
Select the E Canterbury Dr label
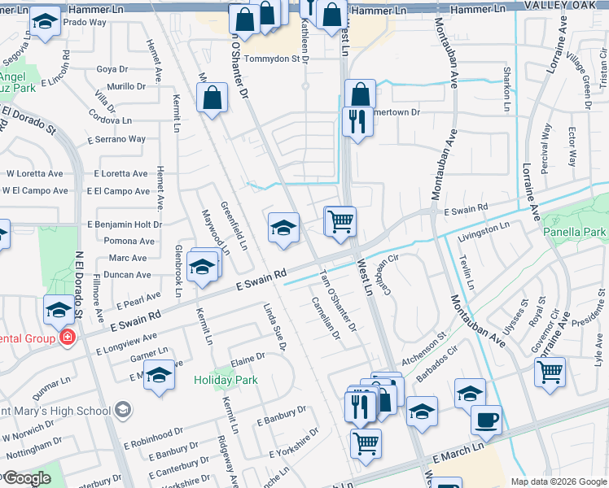[178, 468]
